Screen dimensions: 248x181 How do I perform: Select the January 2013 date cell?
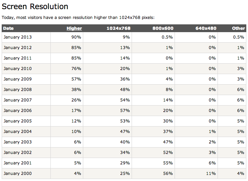pyautogui.click(x=18, y=37)
